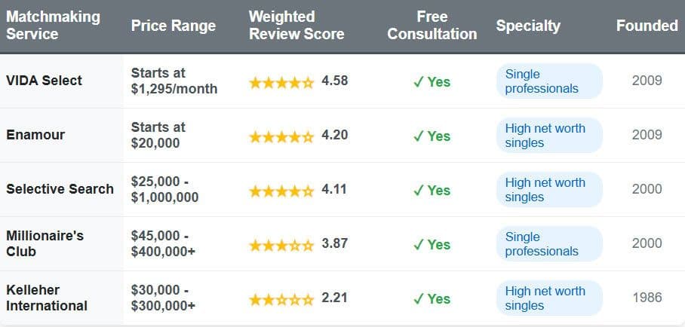Open the Selective Search service name
Image resolution: width=685 pixels, height=327 pixels.
tap(60, 189)
